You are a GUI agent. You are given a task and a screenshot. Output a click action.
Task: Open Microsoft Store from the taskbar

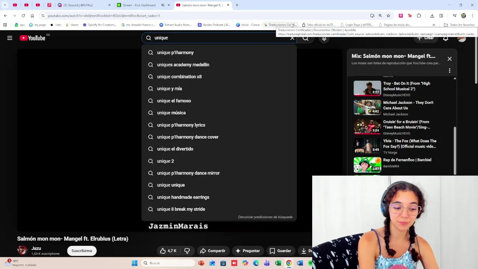[223, 263]
